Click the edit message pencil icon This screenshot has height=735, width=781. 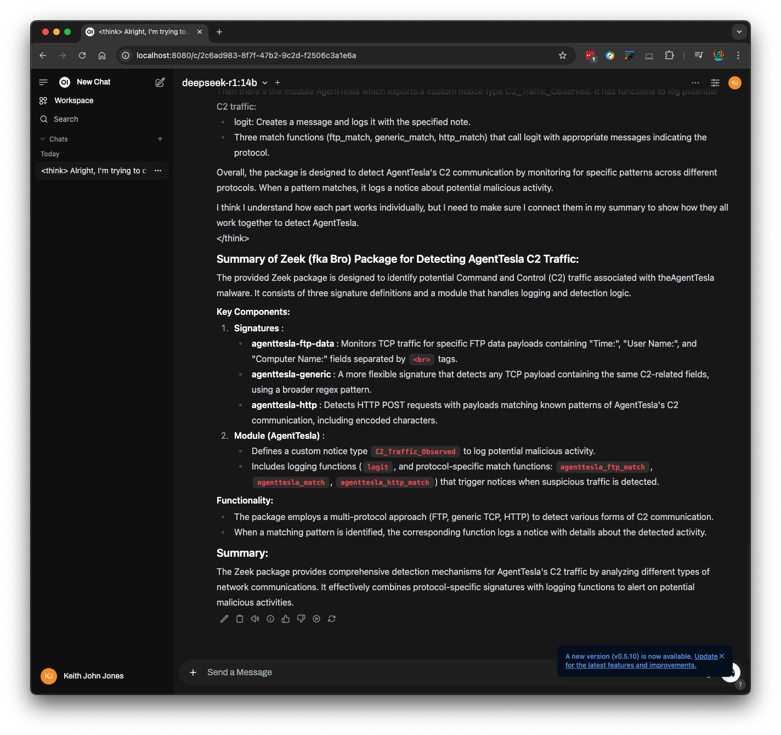tap(224, 619)
